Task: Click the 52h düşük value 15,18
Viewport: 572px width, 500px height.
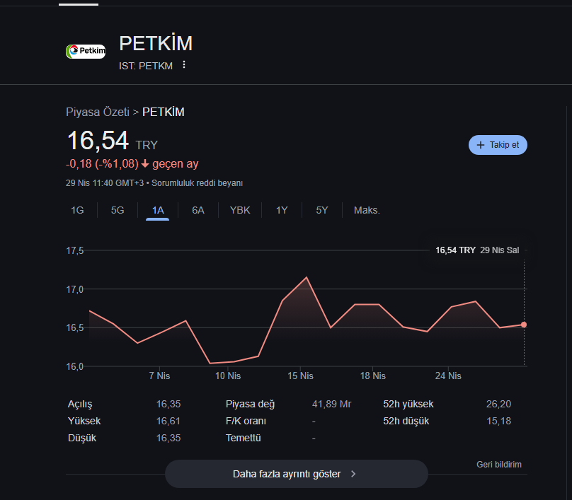Action: pyautogui.click(x=498, y=421)
